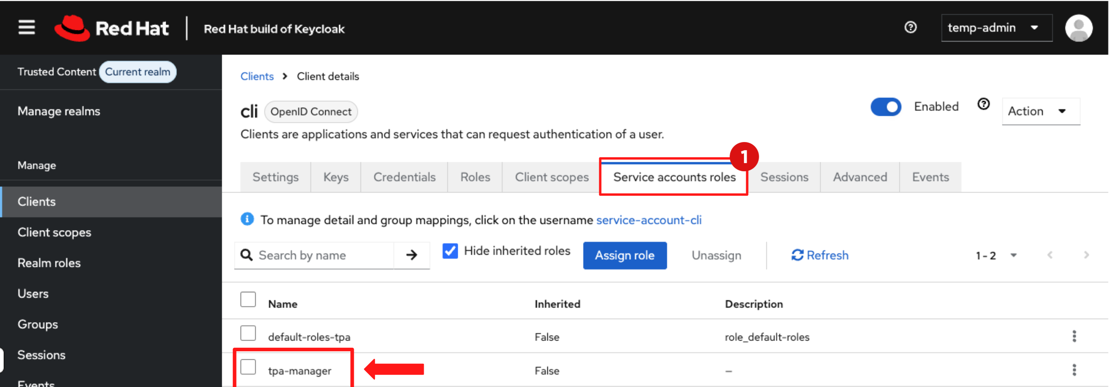Open kebab menu for tpa-manager row
This screenshot has height=387, width=1109.
[x=1074, y=370]
